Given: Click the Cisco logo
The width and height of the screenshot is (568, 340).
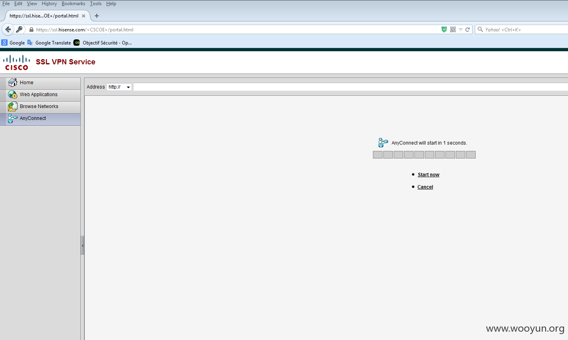Looking at the screenshot, I should [17, 62].
